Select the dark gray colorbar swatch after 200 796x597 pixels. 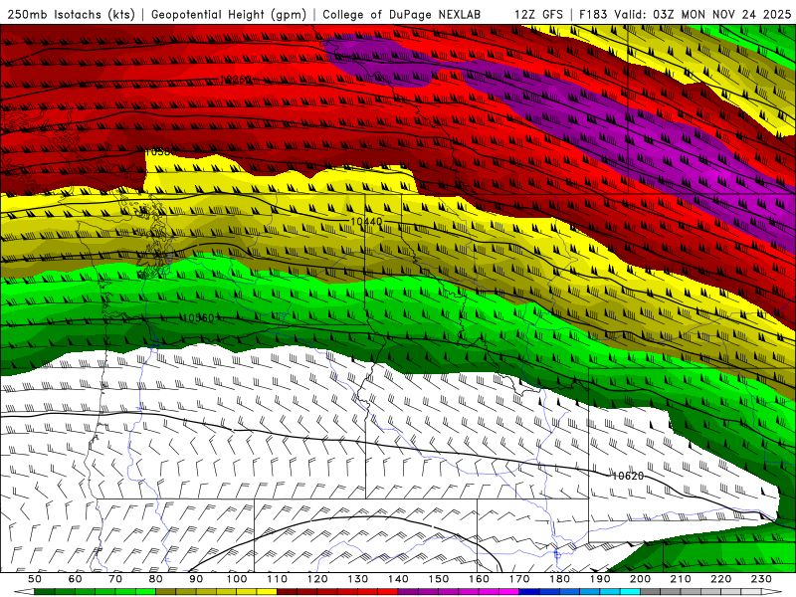tap(651, 592)
